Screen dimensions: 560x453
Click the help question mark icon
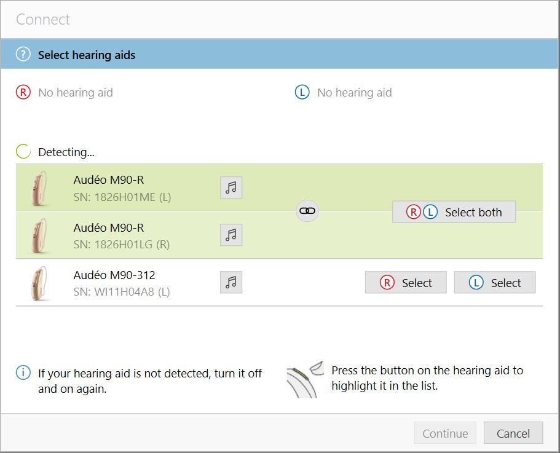pyautogui.click(x=23, y=55)
